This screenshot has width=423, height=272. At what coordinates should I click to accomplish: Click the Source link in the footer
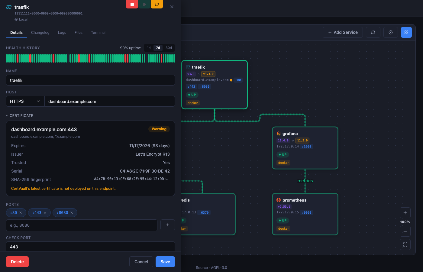click(202, 268)
